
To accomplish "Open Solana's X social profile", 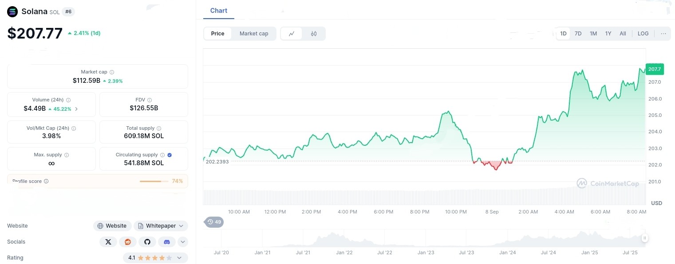I will click(x=108, y=242).
